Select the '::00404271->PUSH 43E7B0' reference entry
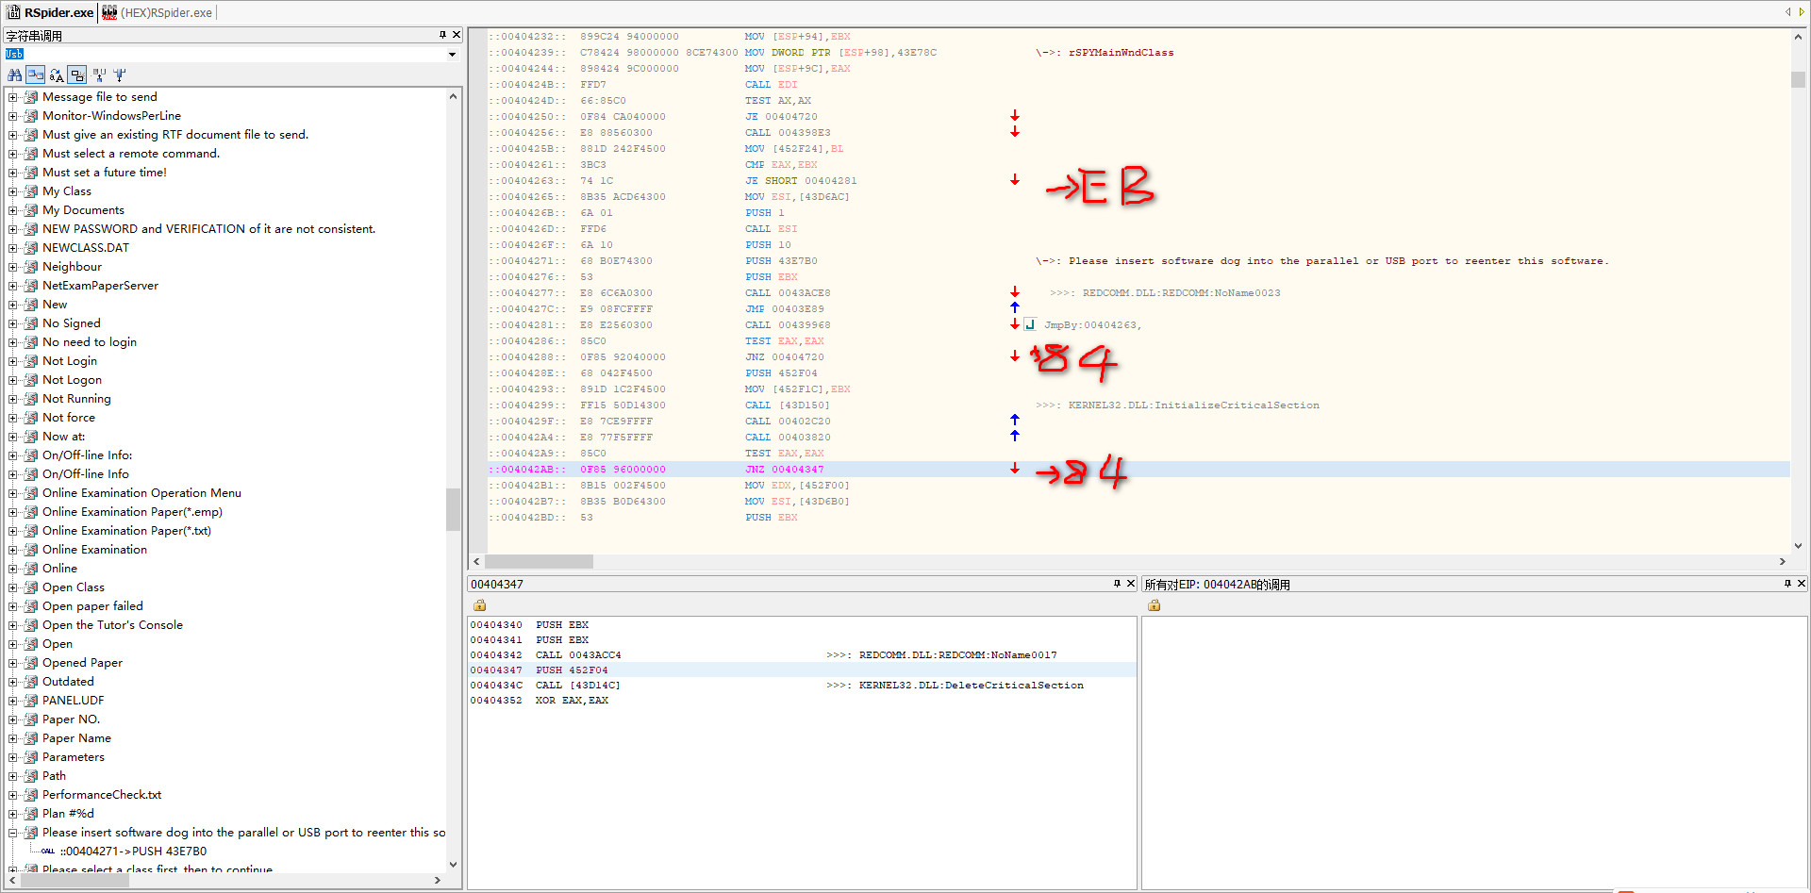 tap(133, 852)
